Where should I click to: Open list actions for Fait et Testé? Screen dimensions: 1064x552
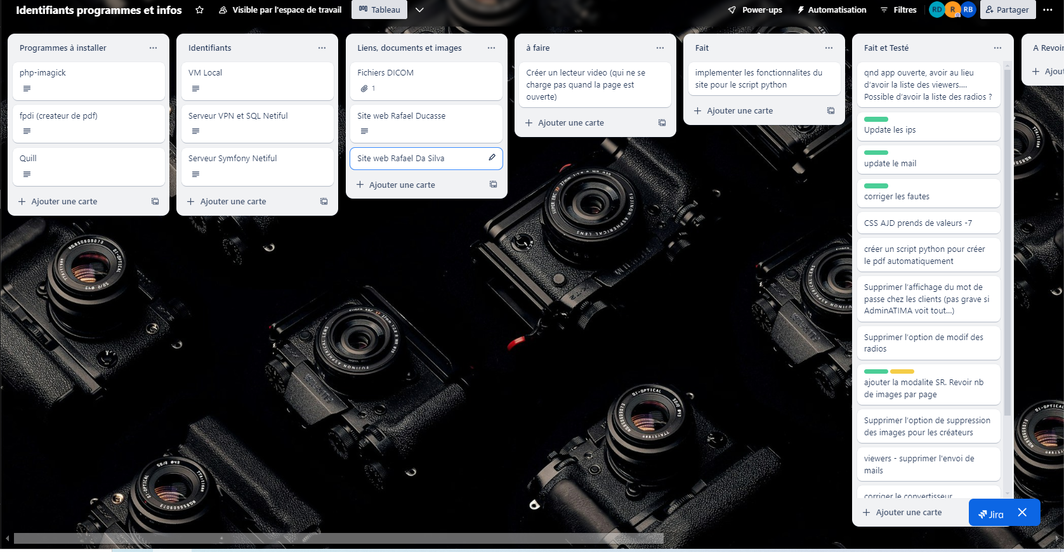(997, 48)
